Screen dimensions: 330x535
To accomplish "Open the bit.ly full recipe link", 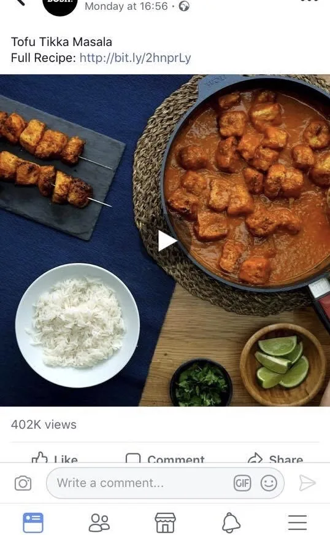I will click(x=135, y=58).
